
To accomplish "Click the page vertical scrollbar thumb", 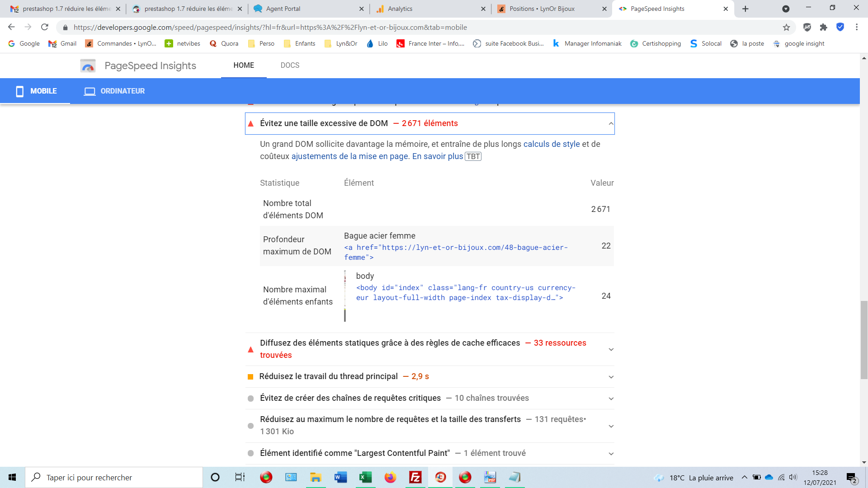I will point(864,340).
